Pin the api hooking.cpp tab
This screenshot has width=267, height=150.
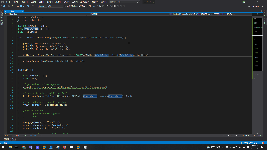tap(20, 11)
